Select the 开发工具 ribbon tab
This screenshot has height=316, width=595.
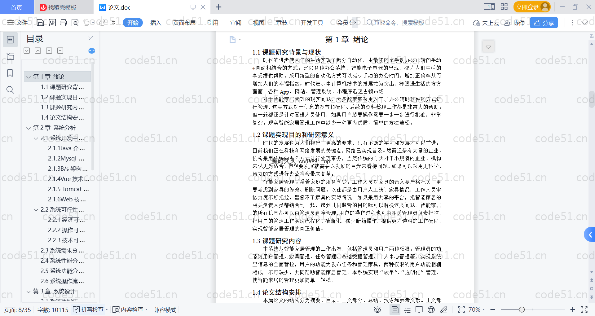[x=312, y=23]
